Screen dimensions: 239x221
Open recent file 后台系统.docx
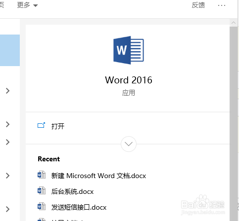(x=72, y=191)
